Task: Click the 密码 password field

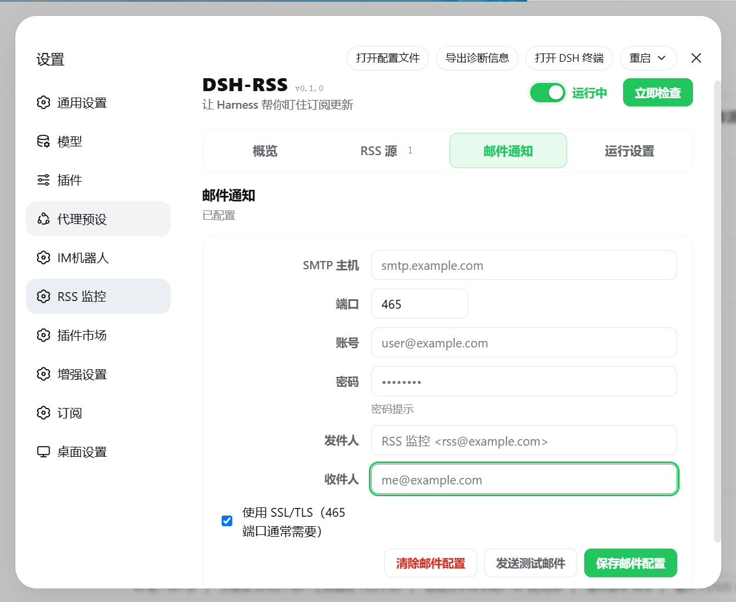Action: [x=524, y=382]
